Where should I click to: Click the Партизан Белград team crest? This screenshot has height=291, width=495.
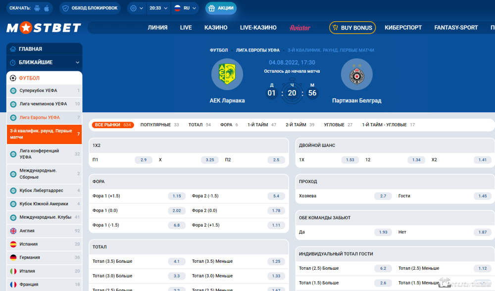(356, 74)
